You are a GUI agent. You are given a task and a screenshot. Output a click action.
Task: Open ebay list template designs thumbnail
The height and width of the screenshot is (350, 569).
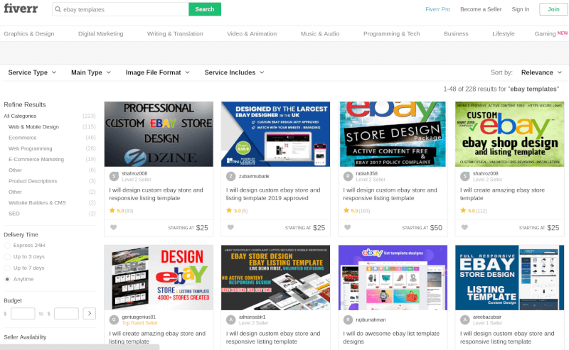point(393,278)
